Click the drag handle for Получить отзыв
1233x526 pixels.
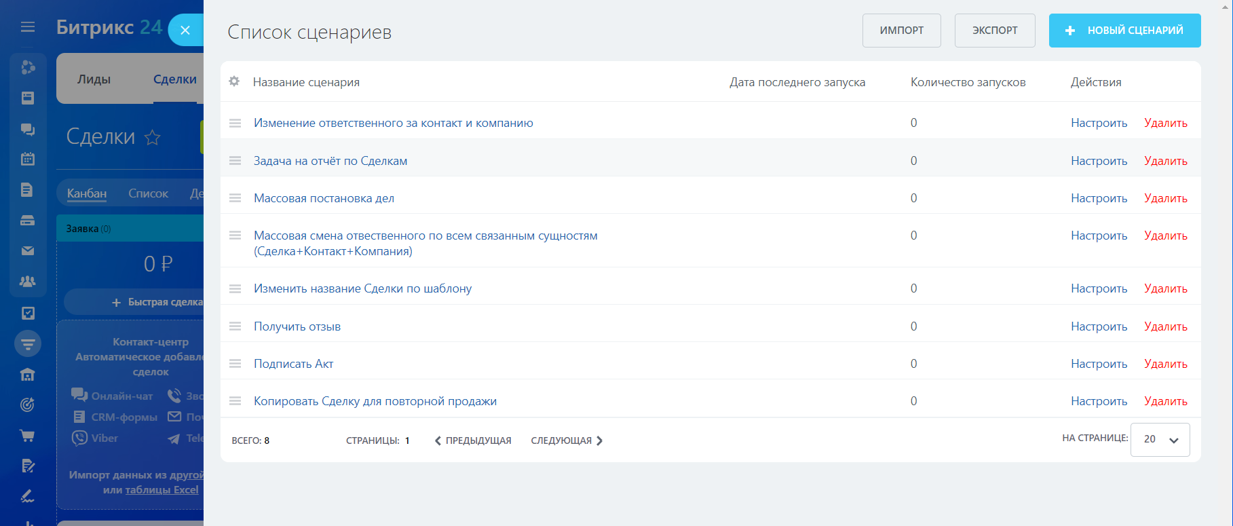(x=235, y=326)
